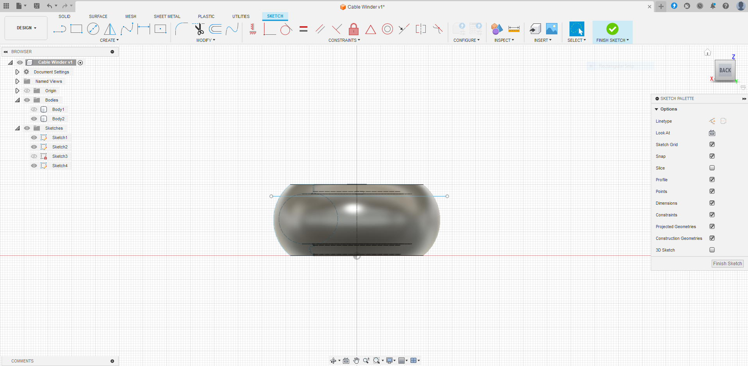Open the CONSTRAINTS dropdown menu
Viewport: 748px width, 366px height.
click(344, 40)
